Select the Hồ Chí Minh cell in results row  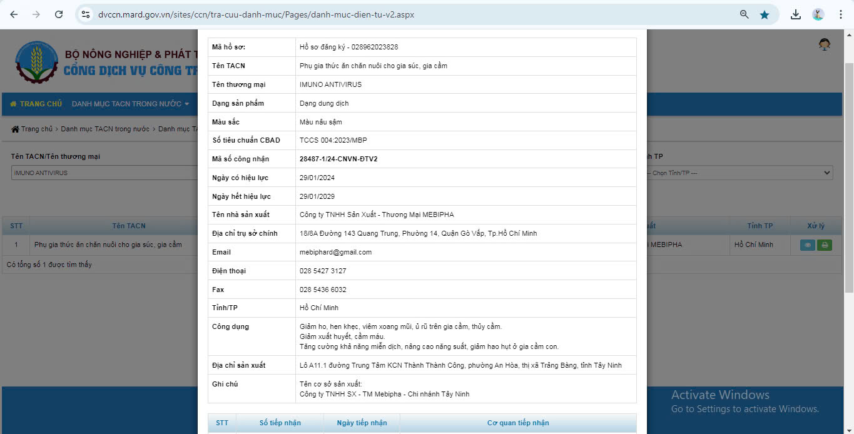pos(760,245)
